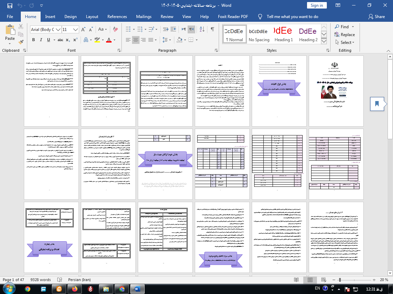393x294 pixels.
Task: Click the Sign in button
Action: tap(317, 5)
